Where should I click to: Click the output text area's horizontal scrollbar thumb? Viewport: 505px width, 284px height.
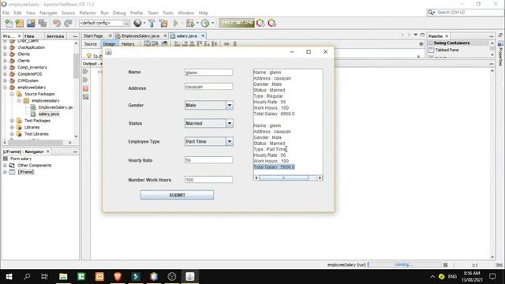click(x=283, y=177)
